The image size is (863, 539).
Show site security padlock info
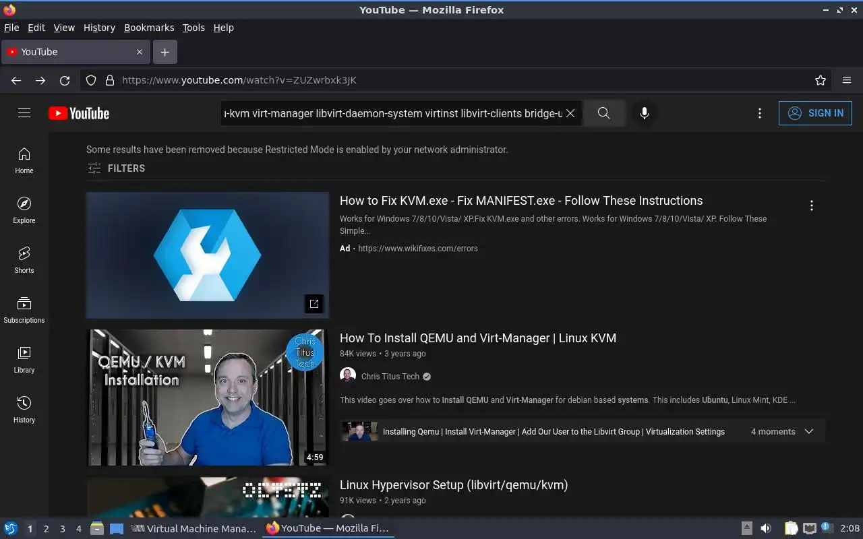[110, 80]
